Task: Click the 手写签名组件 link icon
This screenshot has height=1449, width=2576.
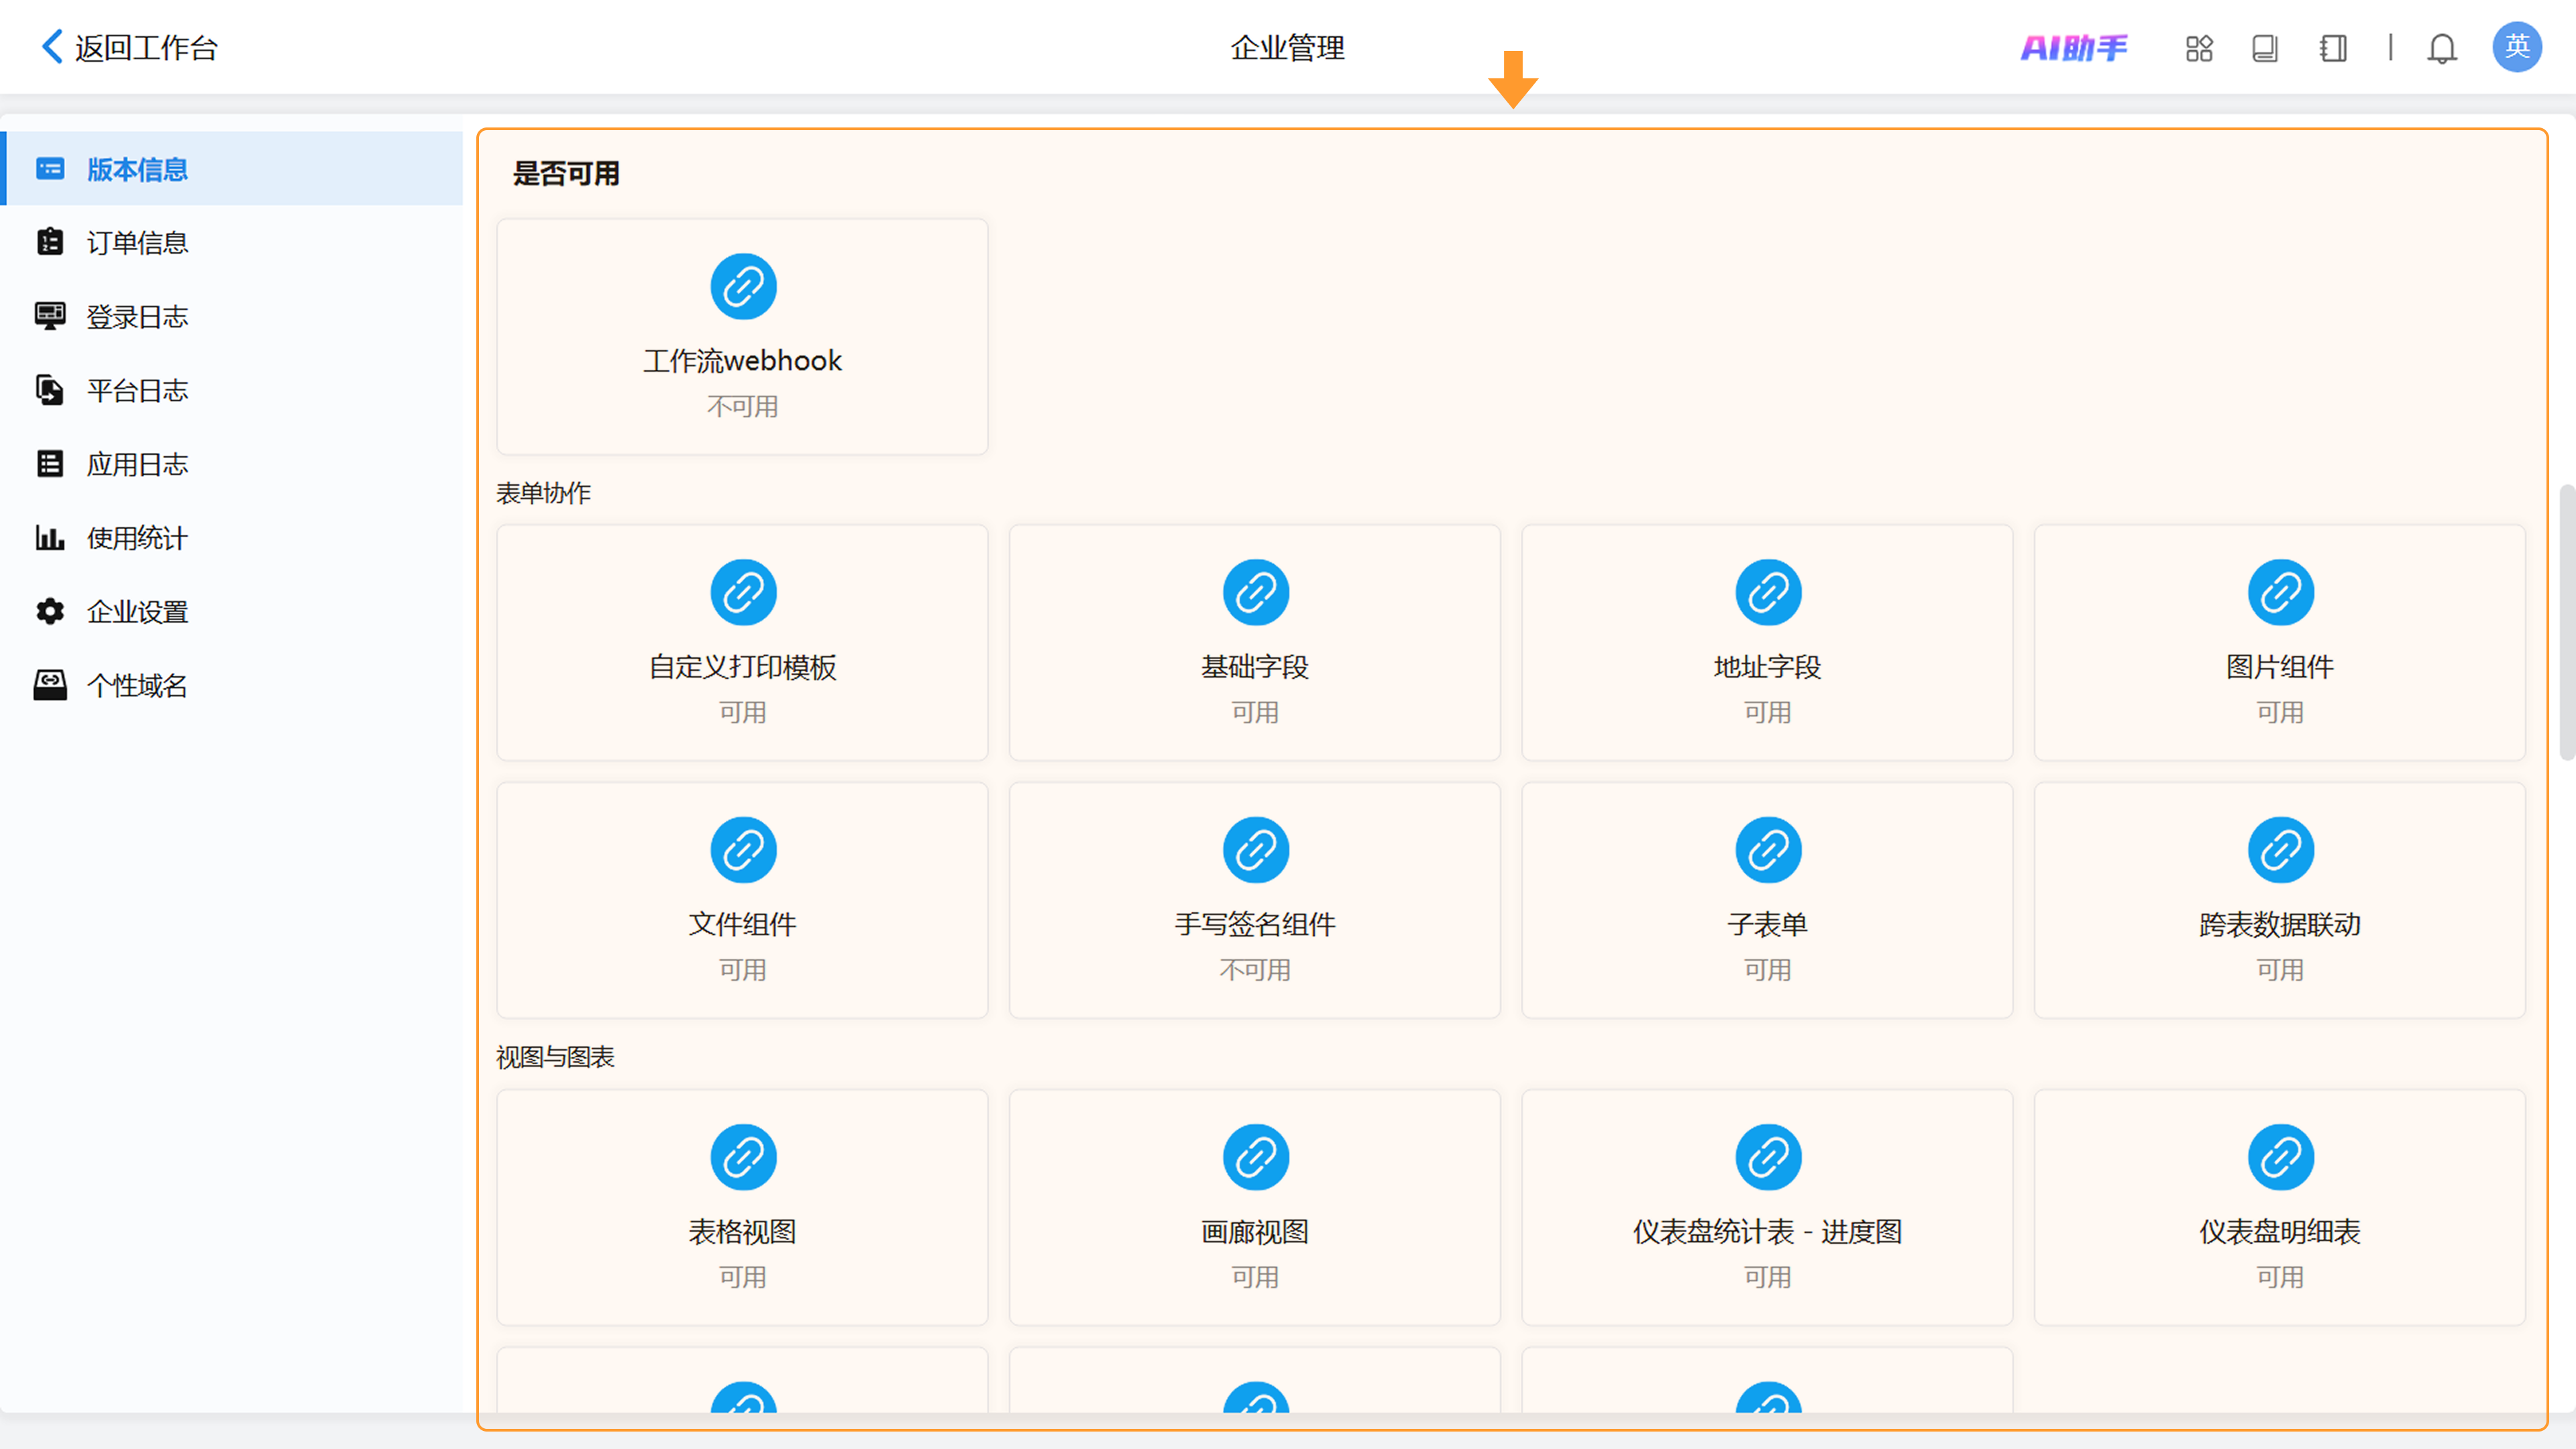Action: pyautogui.click(x=1256, y=851)
